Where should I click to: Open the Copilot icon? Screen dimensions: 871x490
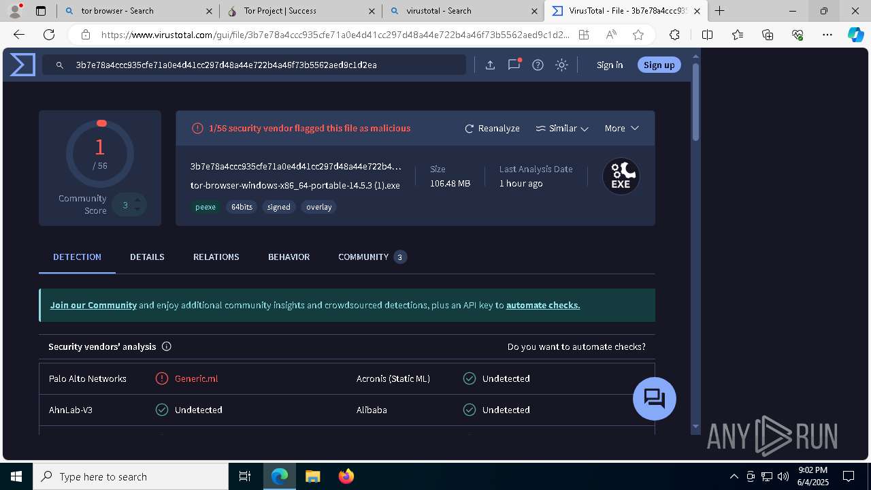coord(855,35)
